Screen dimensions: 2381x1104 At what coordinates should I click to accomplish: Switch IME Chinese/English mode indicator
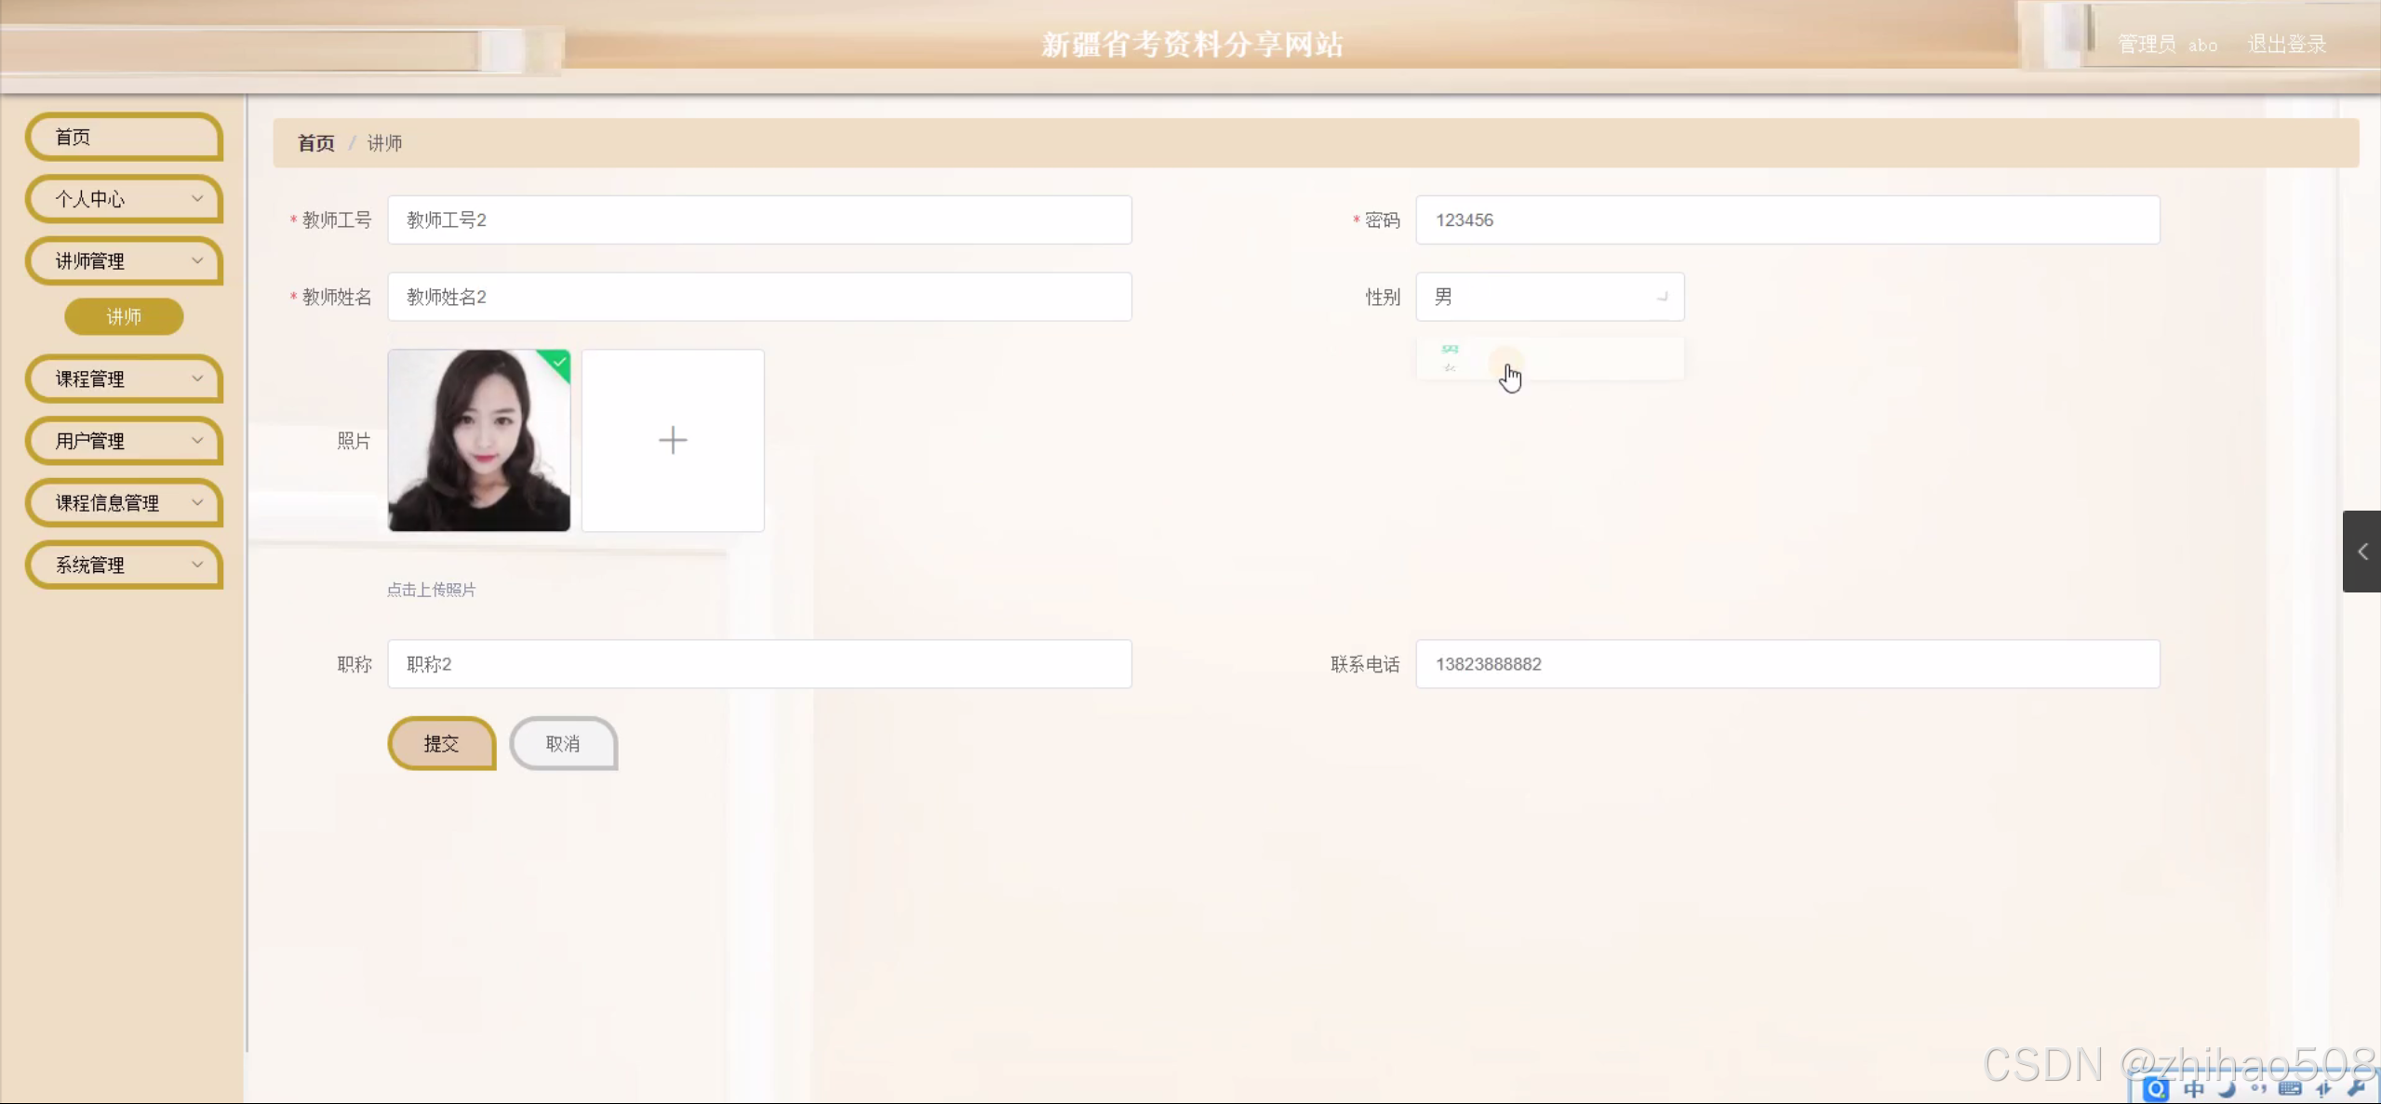click(x=2194, y=1088)
